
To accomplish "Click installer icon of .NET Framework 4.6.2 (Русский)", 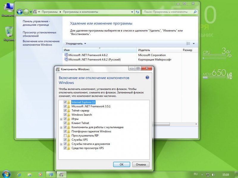I will point(66,59).
